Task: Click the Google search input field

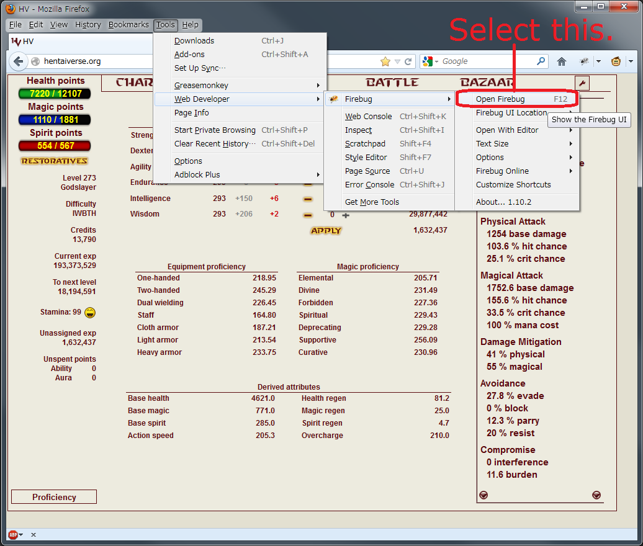Action: (x=487, y=61)
